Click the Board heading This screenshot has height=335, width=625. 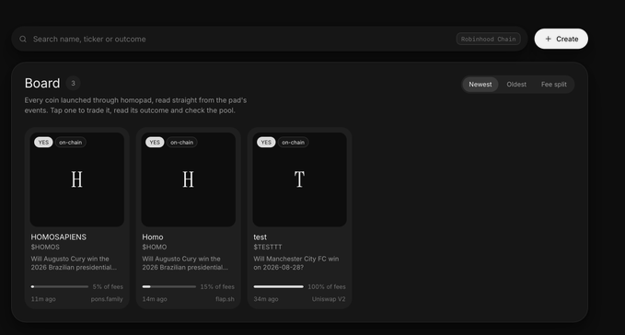pyautogui.click(x=42, y=83)
